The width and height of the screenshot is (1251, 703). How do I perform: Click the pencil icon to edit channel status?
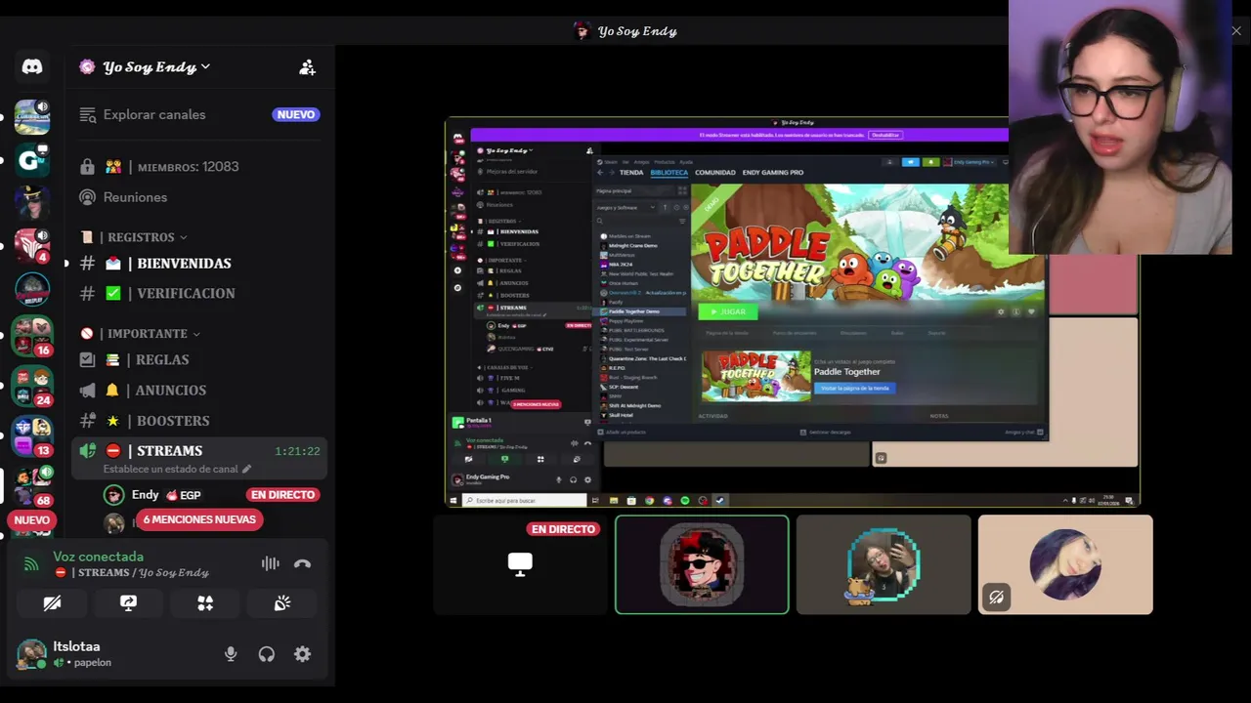click(x=246, y=470)
